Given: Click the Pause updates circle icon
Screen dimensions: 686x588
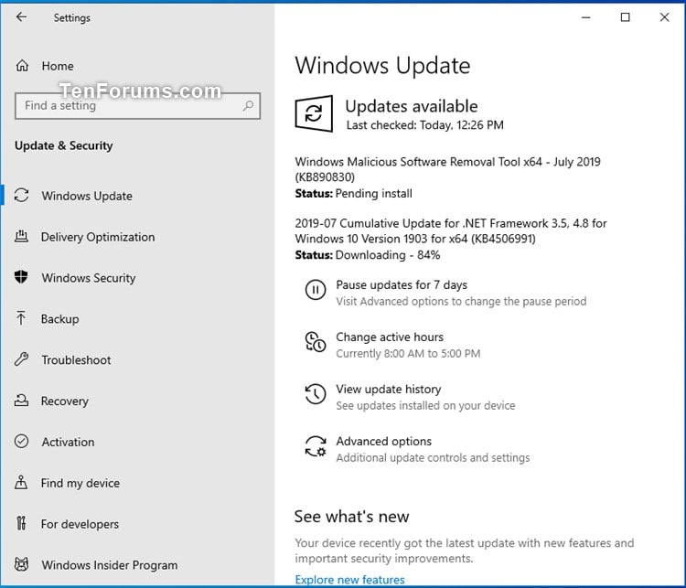Looking at the screenshot, I should tap(316, 290).
